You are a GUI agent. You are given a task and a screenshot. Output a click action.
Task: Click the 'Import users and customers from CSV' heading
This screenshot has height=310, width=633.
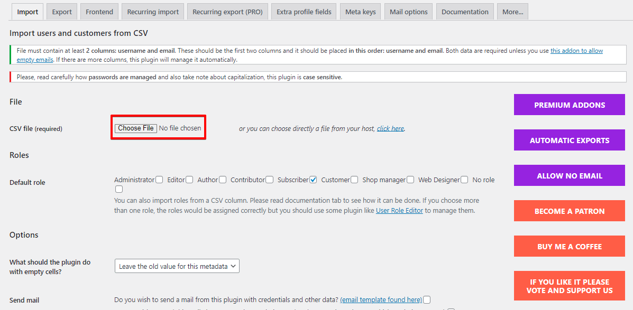[79, 33]
